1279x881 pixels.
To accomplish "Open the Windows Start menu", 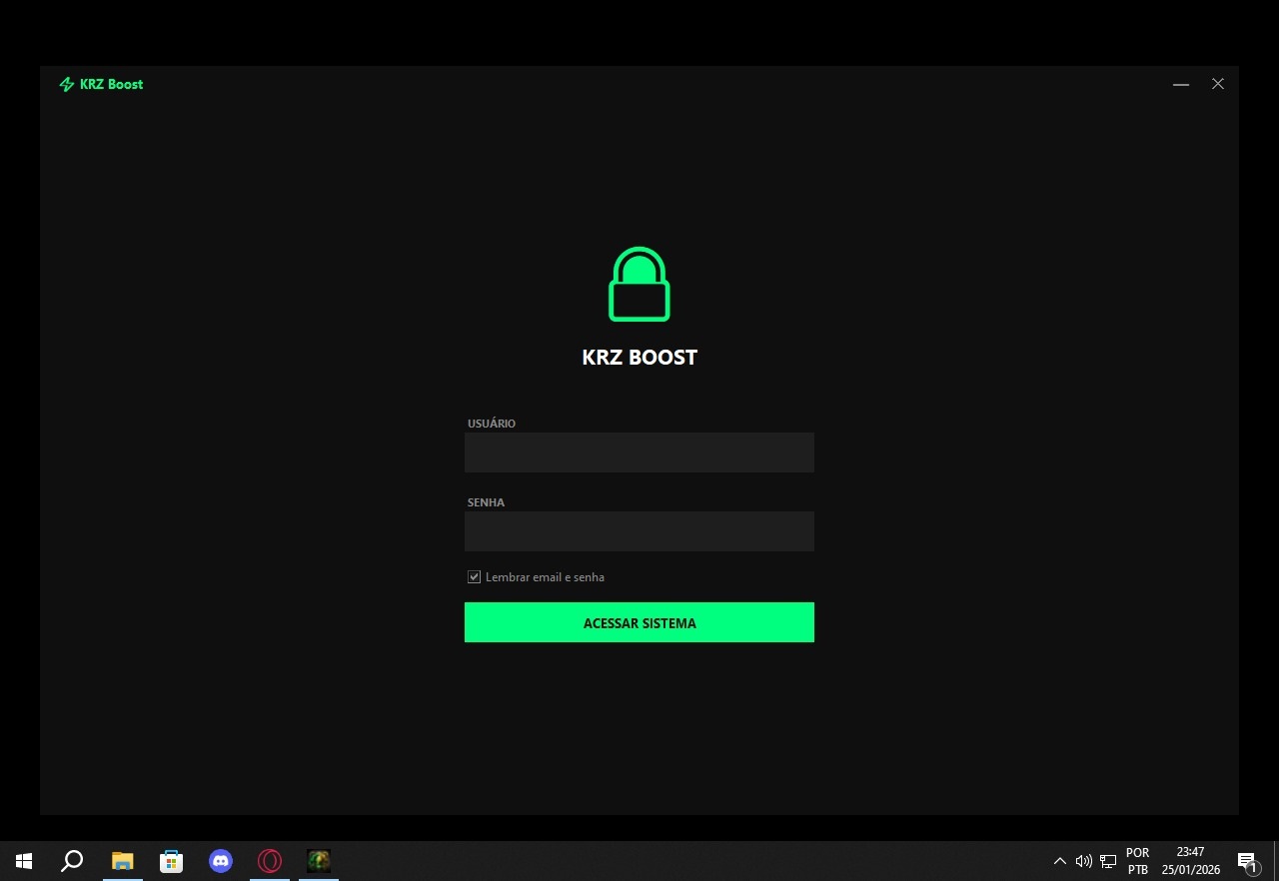I will [24, 861].
